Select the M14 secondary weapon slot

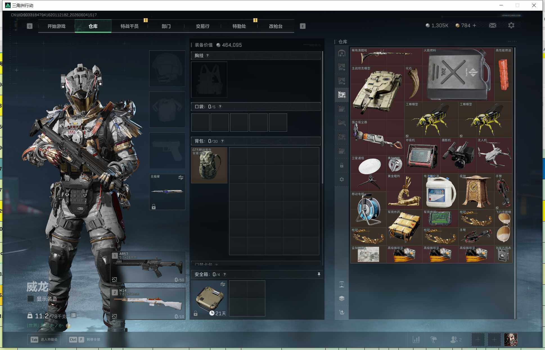(x=148, y=303)
